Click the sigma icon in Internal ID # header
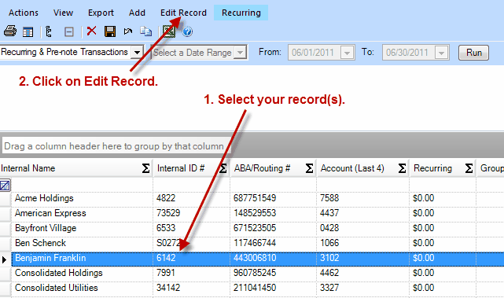 [x=223, y=168]
